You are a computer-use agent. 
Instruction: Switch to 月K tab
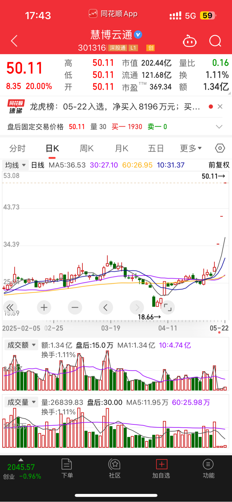tap(122, 149)
